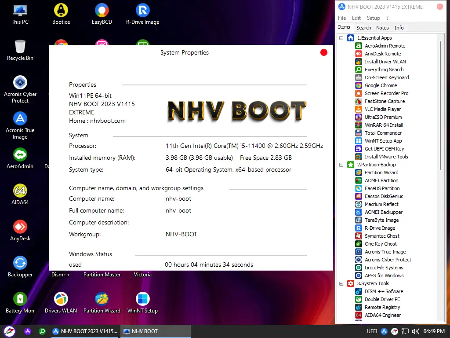Collapse the 2.Partition-Backup group
Viewport: 450px width, 338px height.
tap(341, 165)
